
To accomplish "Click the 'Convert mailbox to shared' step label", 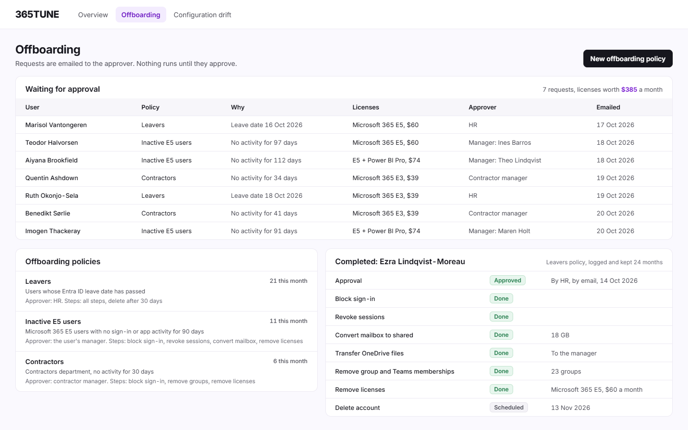I will point(374,335).
